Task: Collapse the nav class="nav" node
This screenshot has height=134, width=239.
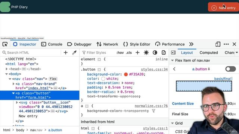Action: 10,79
